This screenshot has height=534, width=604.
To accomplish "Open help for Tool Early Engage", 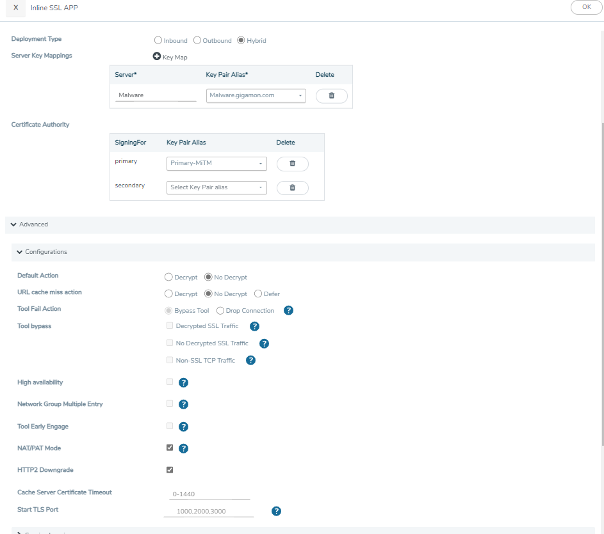I will click(x=183, y=427).
